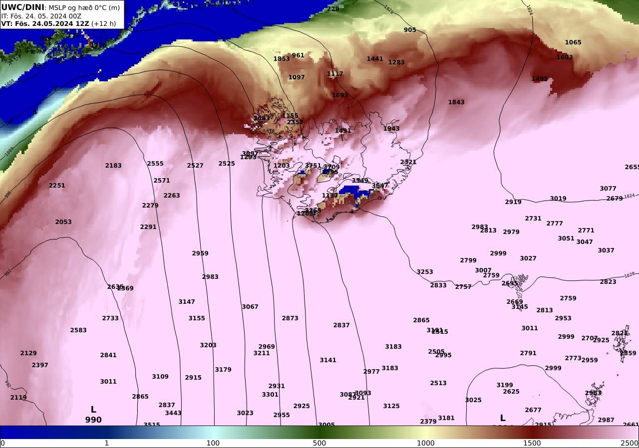Click the freezing level value 1603
The height and width of the screenshot is (448, 639).
click(565, 57)
